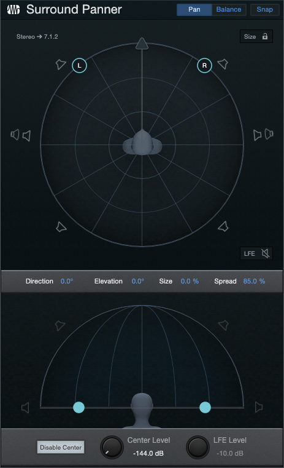Click the outer right side speaker icon
Image resolution: width=284 pixels, height=468 pixels.
point(269,134)
